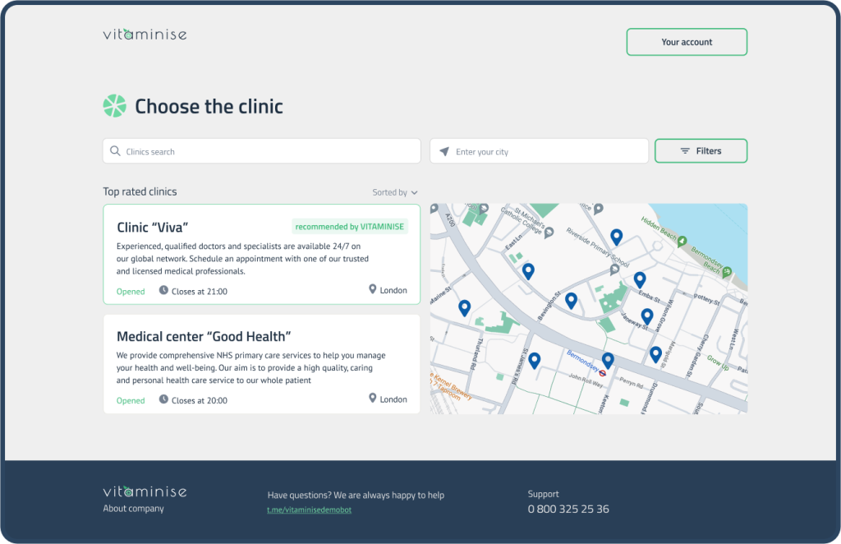This screenshot has height=544, width=841.
Task: Select the blue map pin near Marine St
Action: click(x=465, y=307)
